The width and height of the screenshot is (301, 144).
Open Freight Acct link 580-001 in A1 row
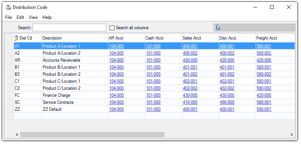pyautogui.click(x=264, y=46)
